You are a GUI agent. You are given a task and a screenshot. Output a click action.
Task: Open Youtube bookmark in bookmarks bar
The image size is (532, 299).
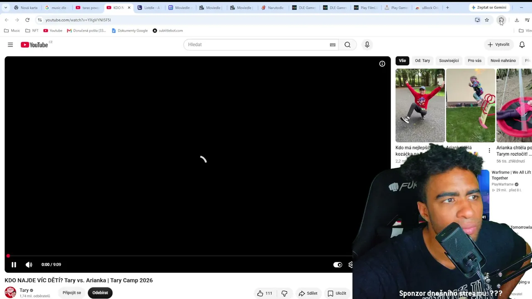pos(53,31)
